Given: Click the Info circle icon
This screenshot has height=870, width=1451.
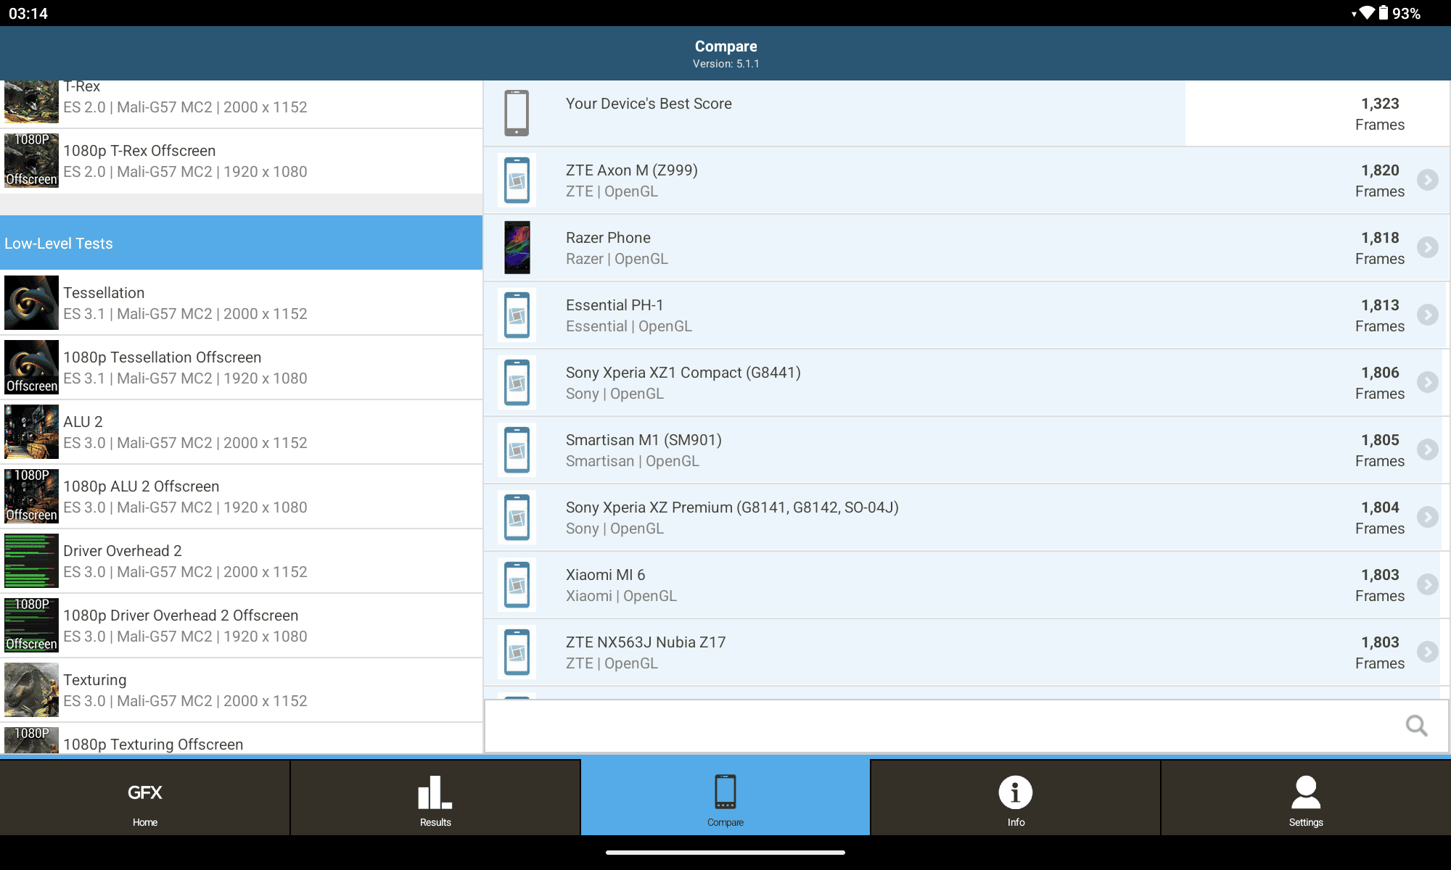Looking at the screenshot, I should pos(1016,792).
